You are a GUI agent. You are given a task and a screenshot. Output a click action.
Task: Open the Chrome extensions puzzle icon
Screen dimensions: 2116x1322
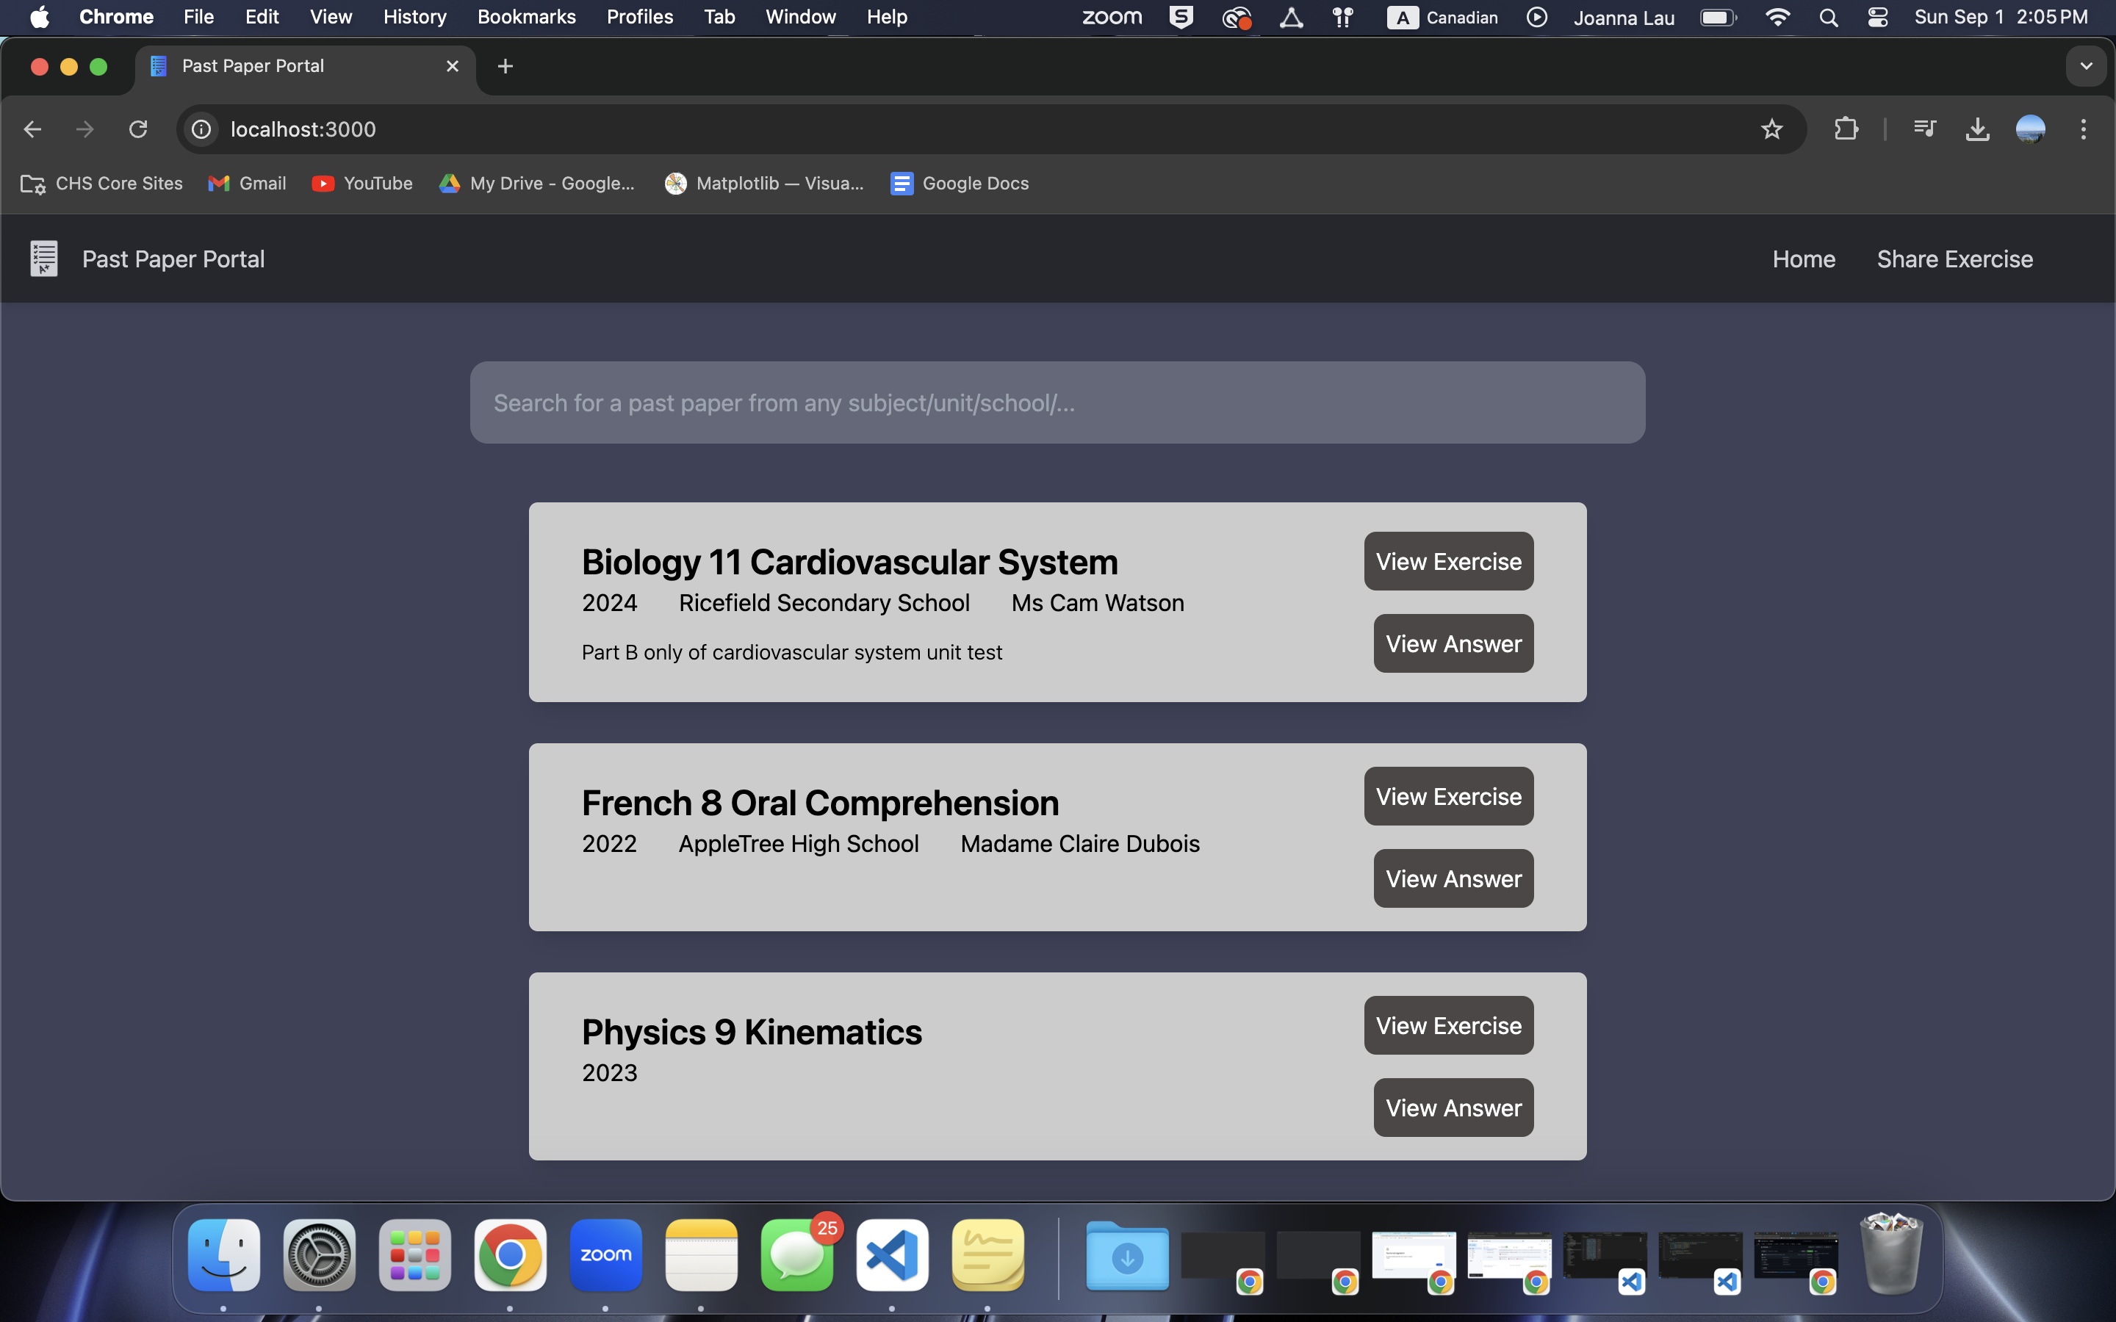click(1846, 129)
